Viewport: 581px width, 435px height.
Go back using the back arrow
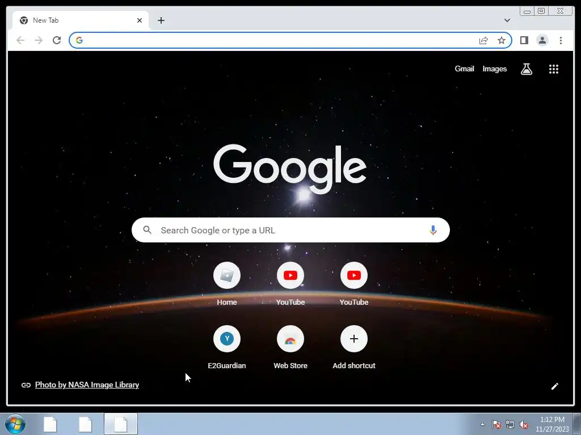click(20, 40)
